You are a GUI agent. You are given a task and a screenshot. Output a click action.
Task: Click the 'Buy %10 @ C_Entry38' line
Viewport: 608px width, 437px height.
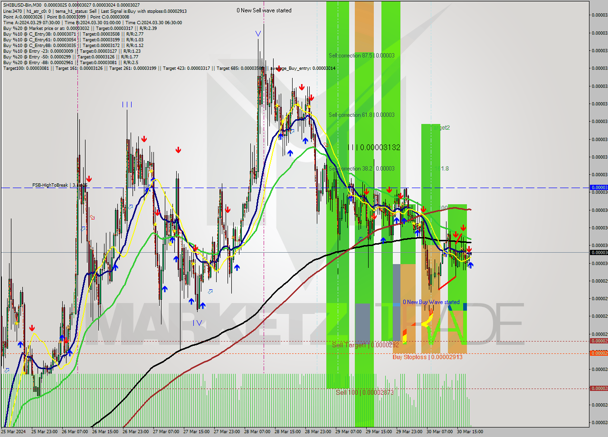pyautogui.click(x=73, y=34)
